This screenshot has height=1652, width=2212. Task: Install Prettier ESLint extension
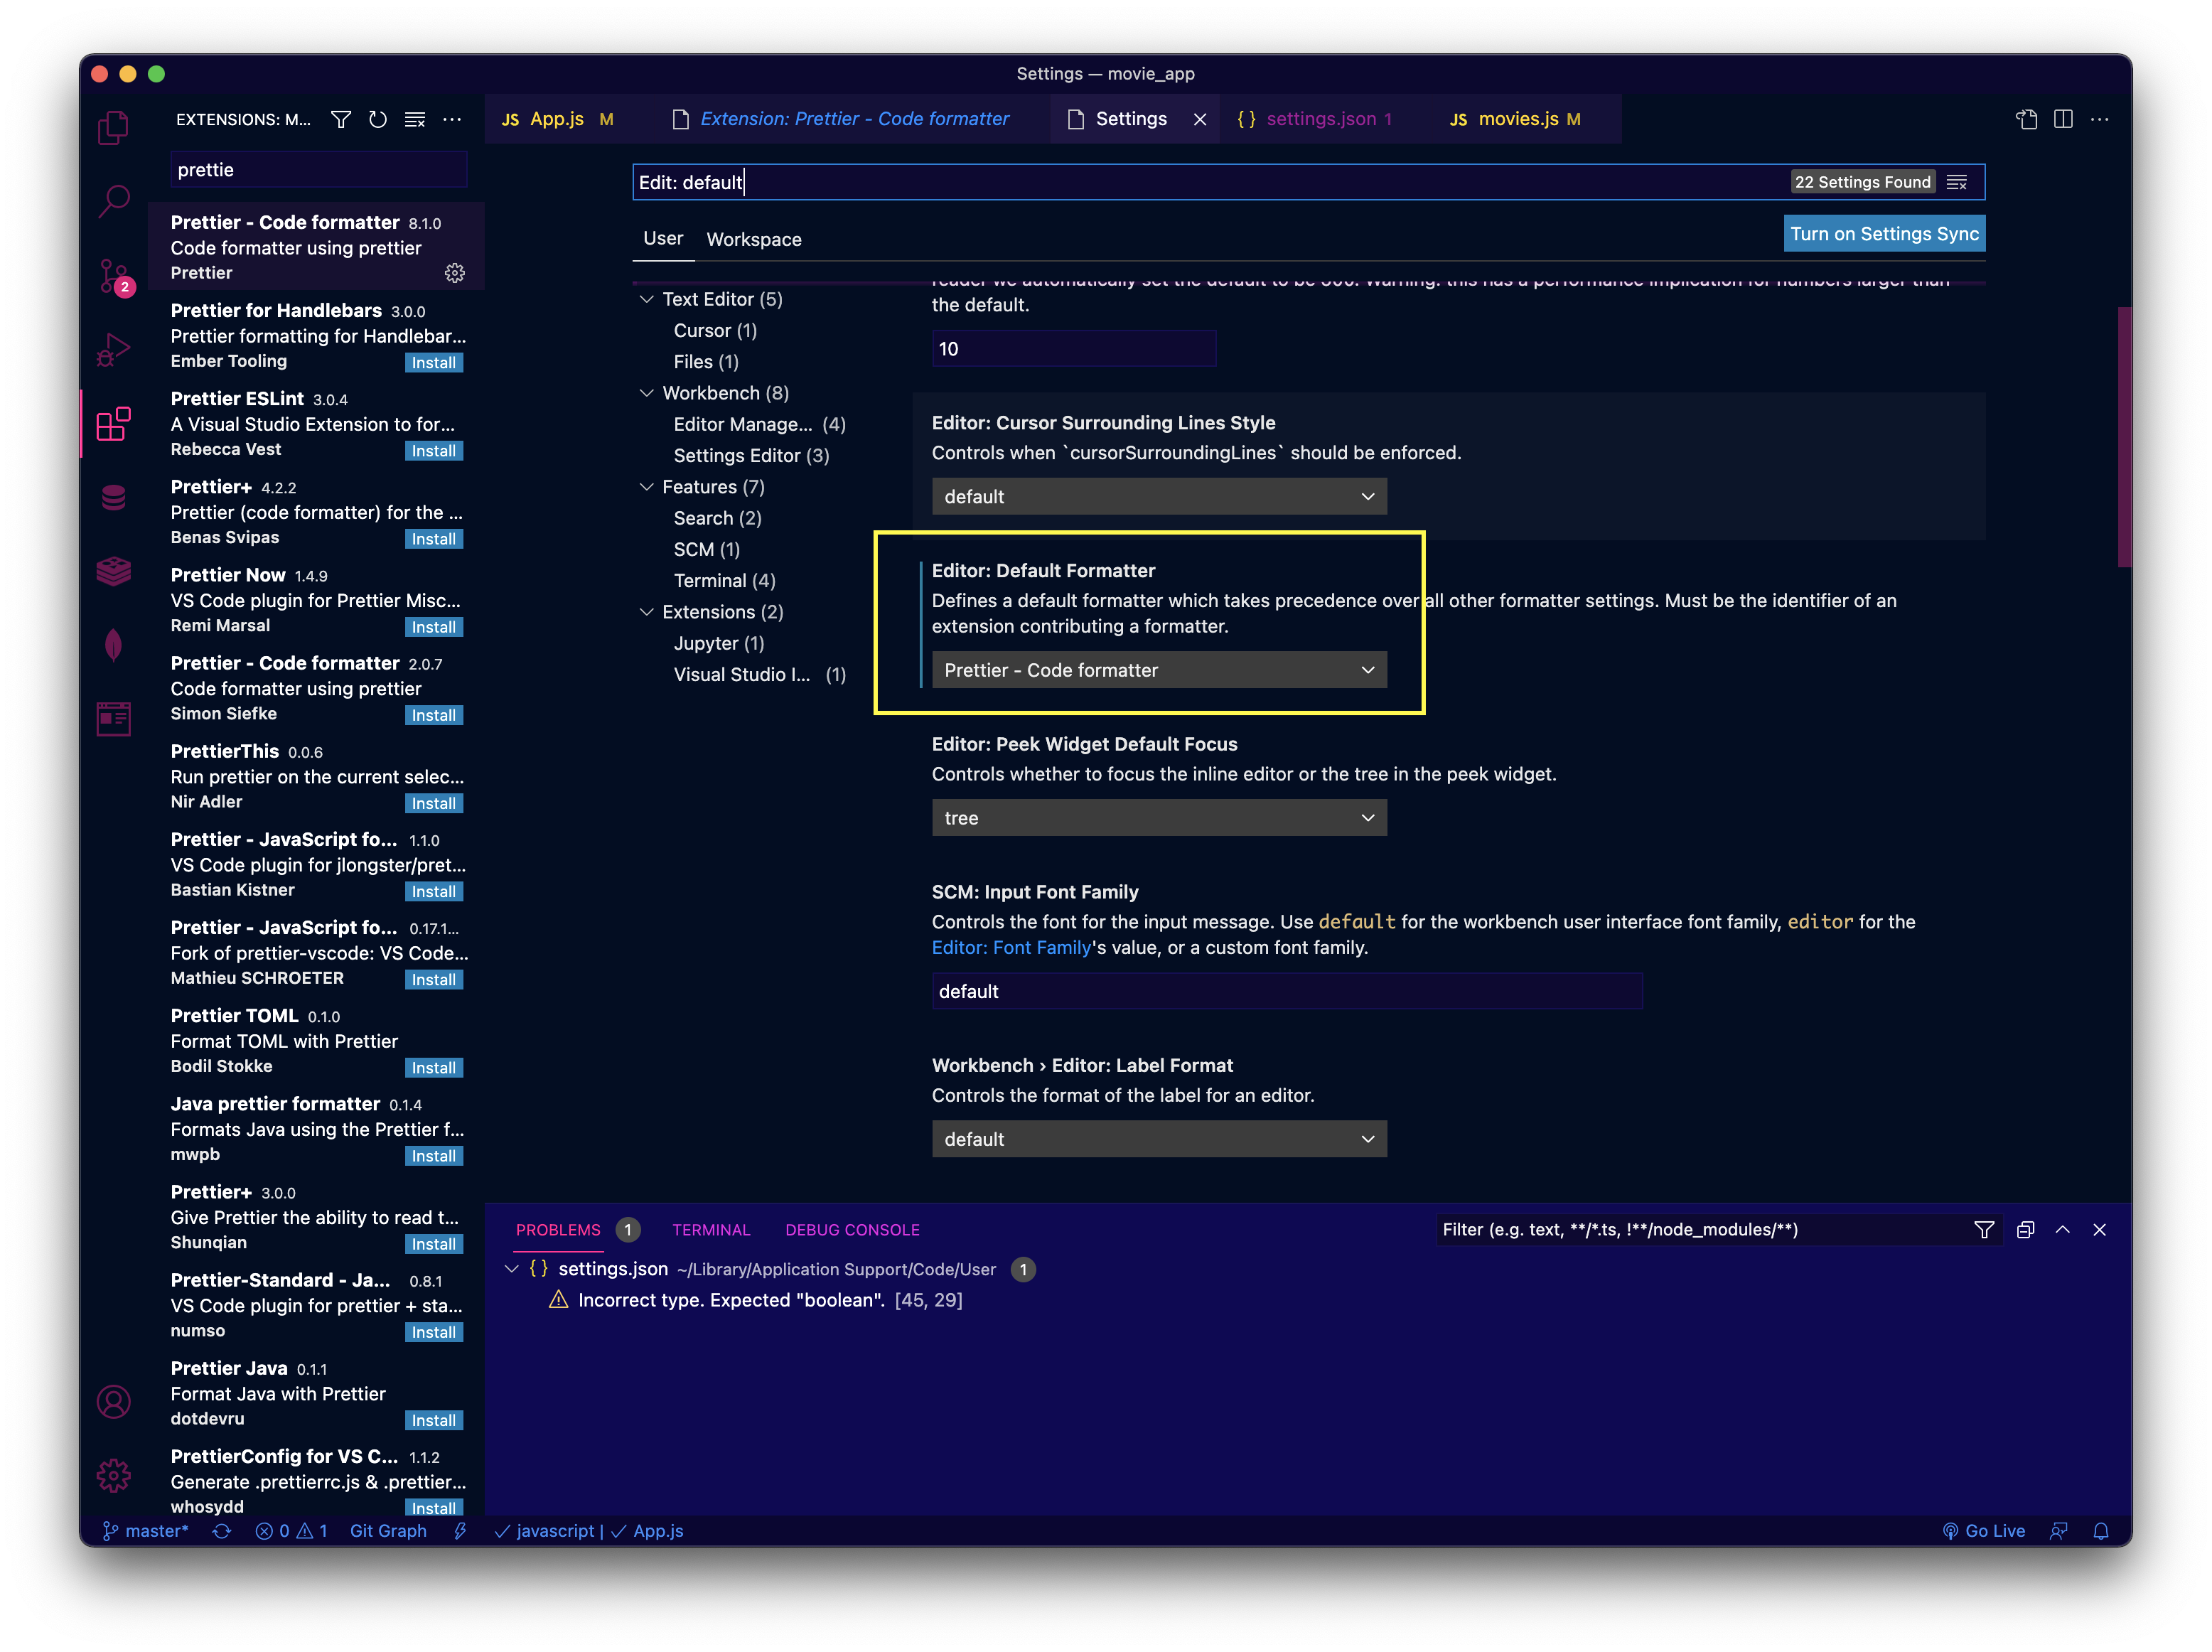pyautogui.click(x=433, y=451)
